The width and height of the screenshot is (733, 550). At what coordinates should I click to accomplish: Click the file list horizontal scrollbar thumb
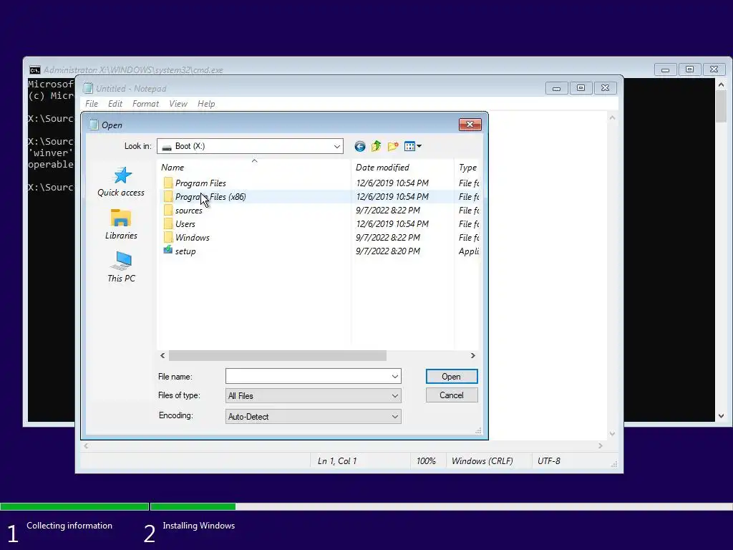[x=277, y=356]
